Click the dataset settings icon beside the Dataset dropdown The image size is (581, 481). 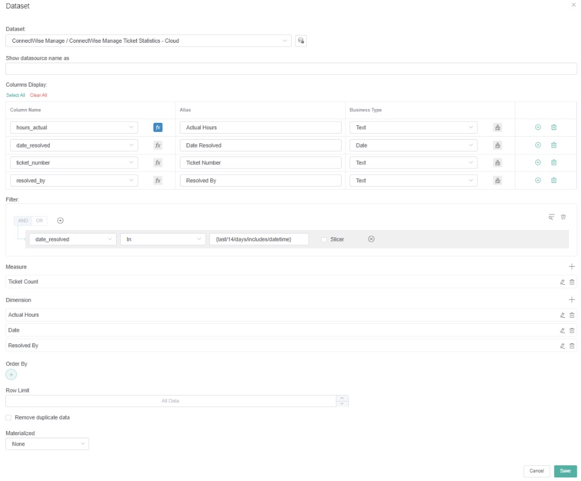(x=301, y=41)
